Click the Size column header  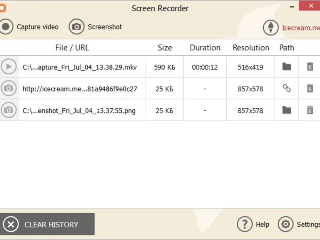coord(165,48)
